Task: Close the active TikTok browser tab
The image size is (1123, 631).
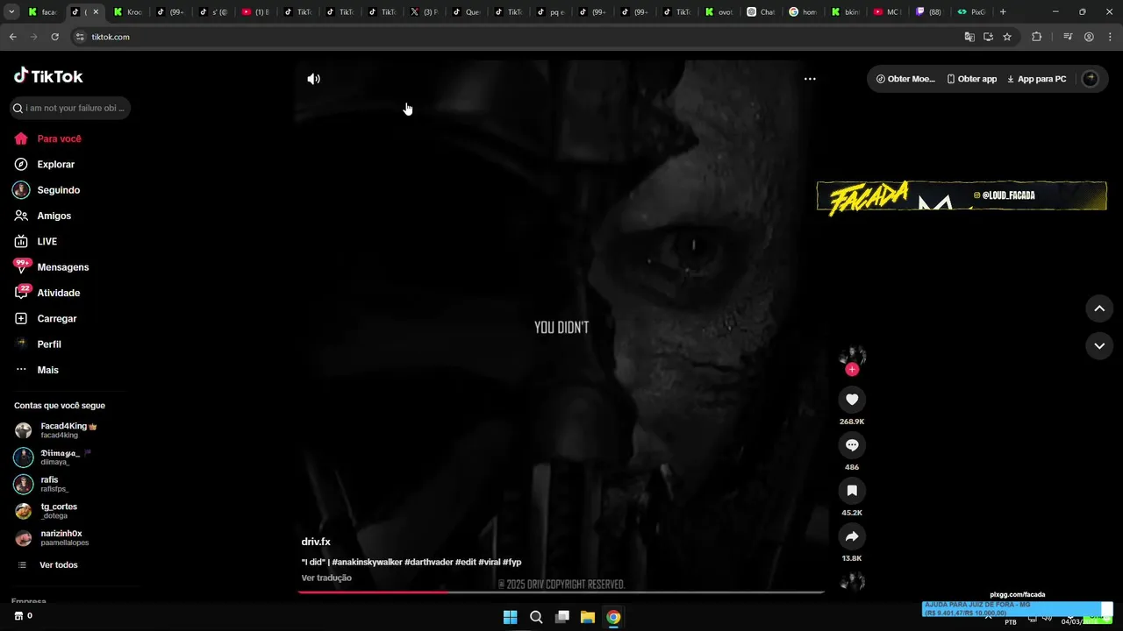Action: point(96,12)
